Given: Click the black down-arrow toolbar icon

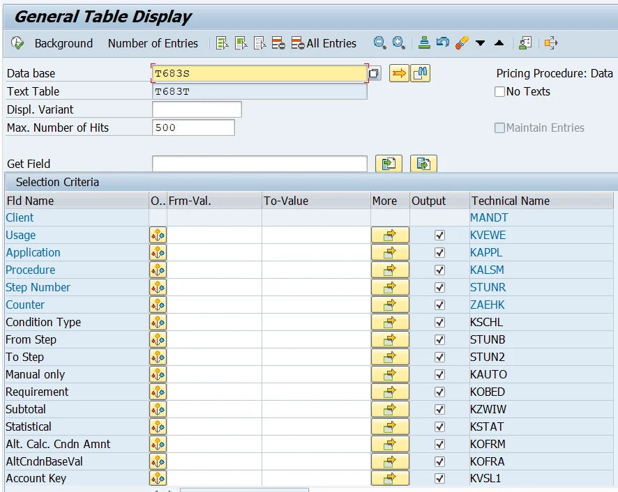Looking at the screenshot, I should click(480, 43).
